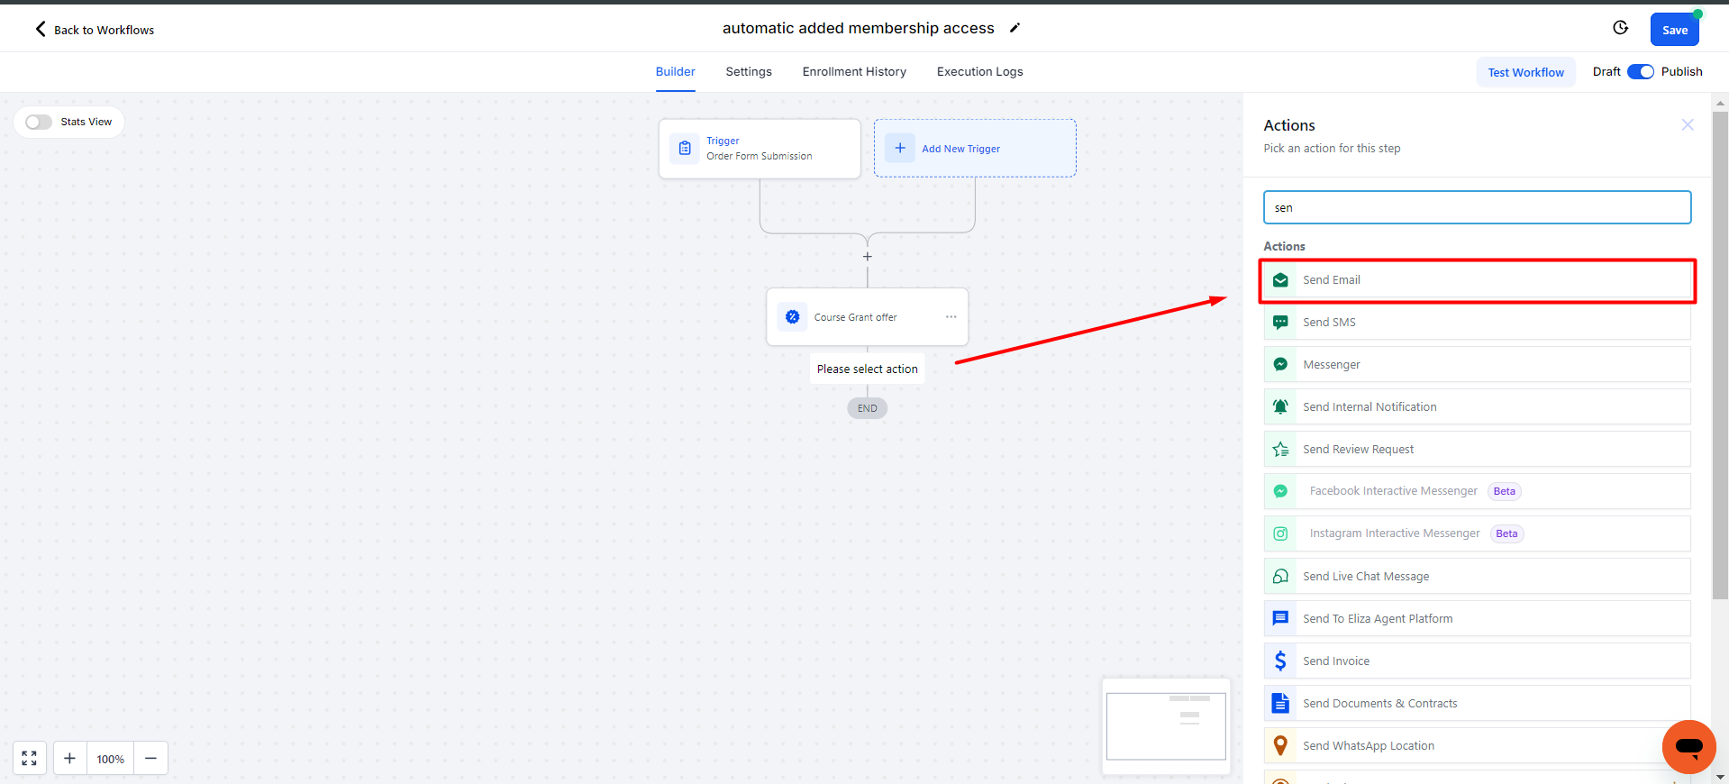Open version history clock icon

(1620, 28)
